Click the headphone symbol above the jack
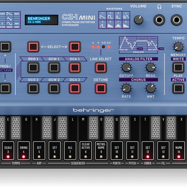Viewport: 187px width, 187px height. point(159,7)
